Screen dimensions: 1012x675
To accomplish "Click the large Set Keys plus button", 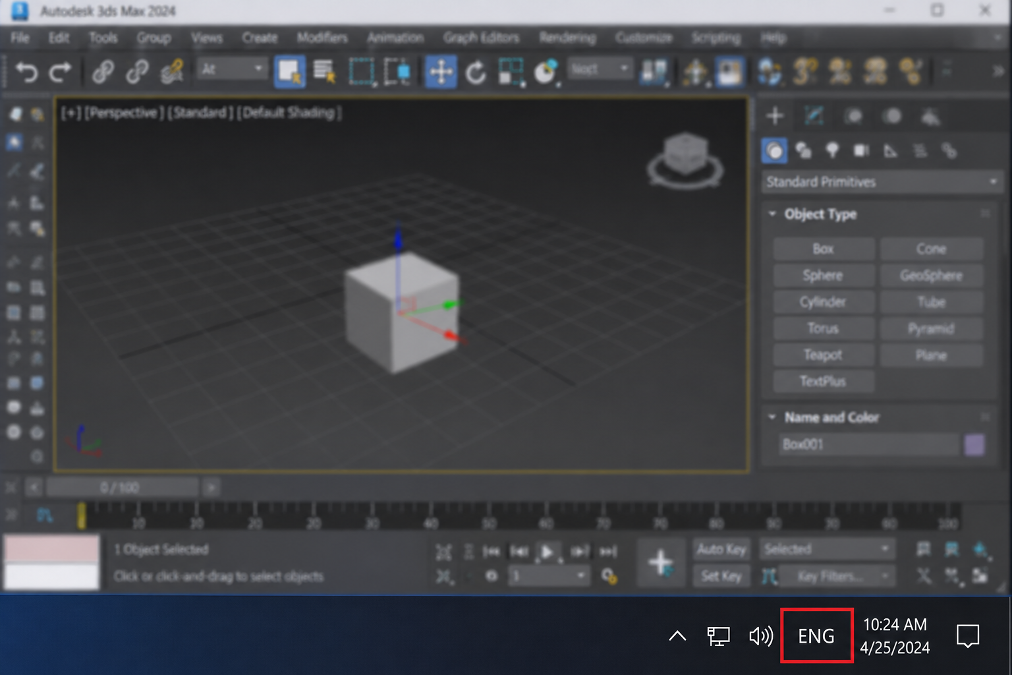I will click(661, 562).
